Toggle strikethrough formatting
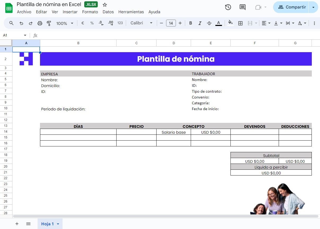This screenshot has width=320, height=229. (209, 23)
